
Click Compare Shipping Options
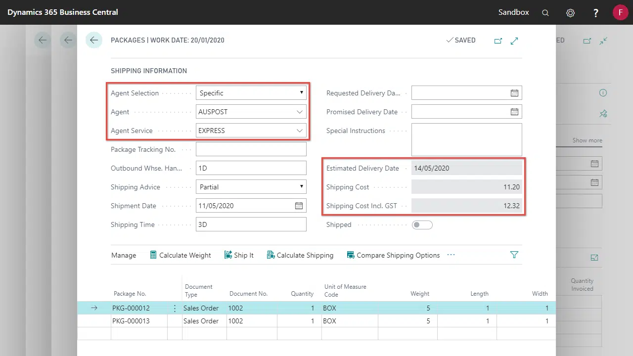pos(393,255)
